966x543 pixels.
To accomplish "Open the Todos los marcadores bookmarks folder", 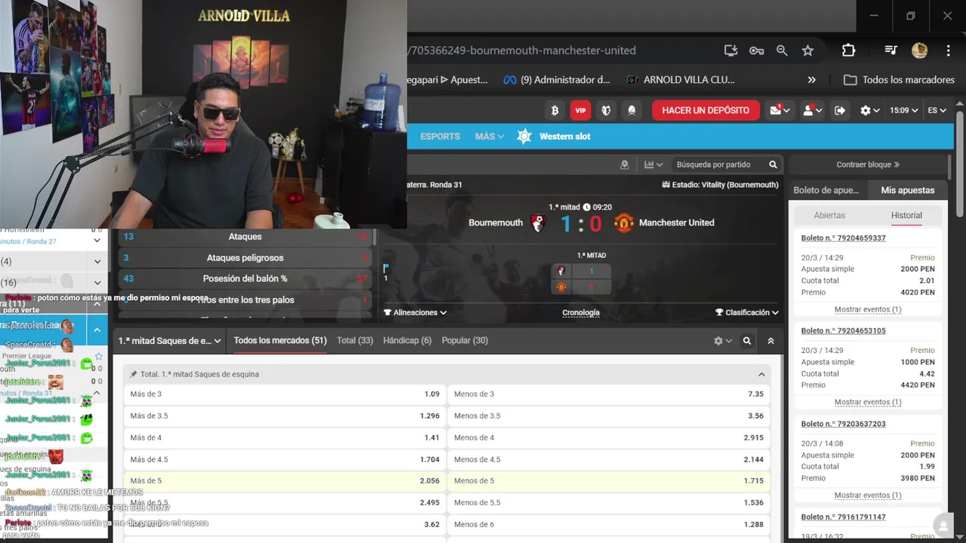I will click(899, 80).
